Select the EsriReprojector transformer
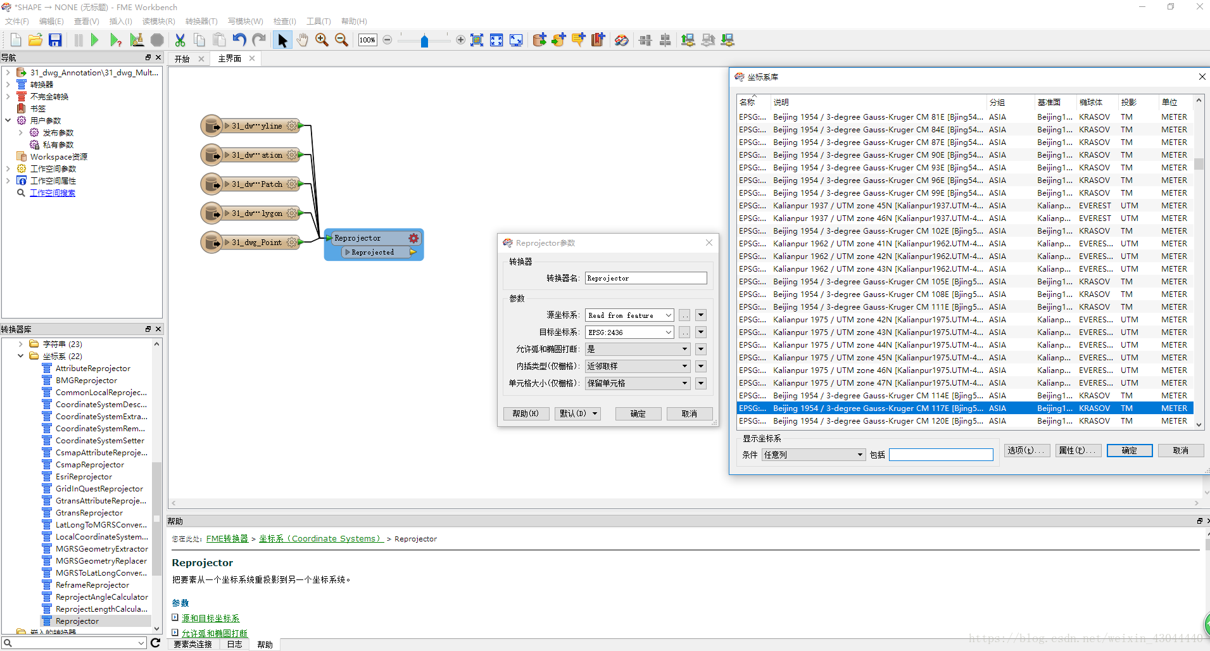Viewport: 1210px width, 651px height. [84, 477]
